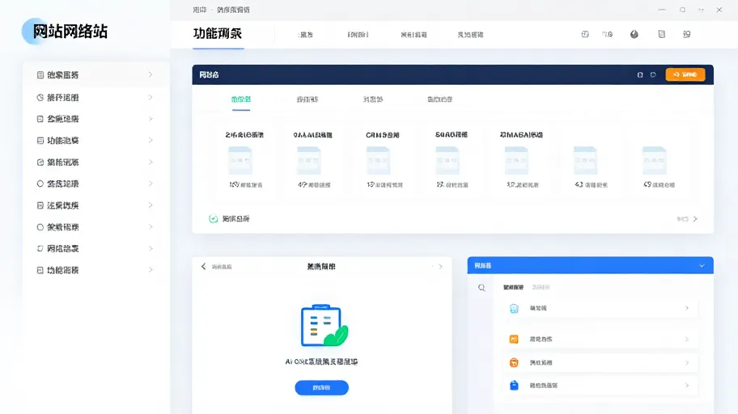Screen dimensions: 738x414
Task: Click the site logo 网站网络站
Action: click(x=70, y=32)
